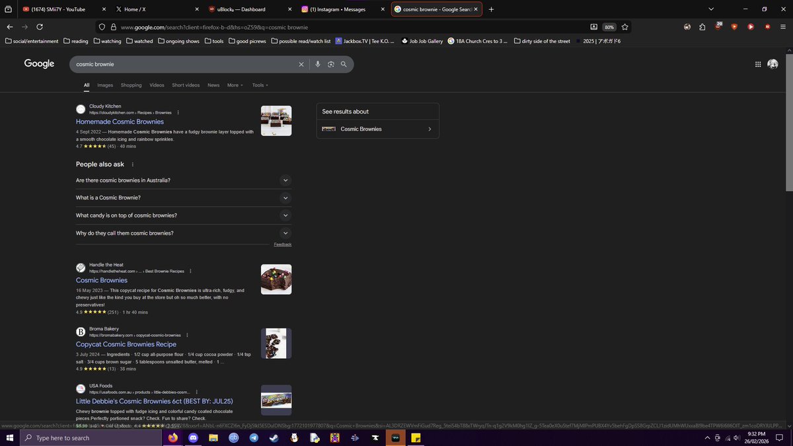Click the taskbar 'Type here to search' box
The image size is (793, 446).
[89, 438]
